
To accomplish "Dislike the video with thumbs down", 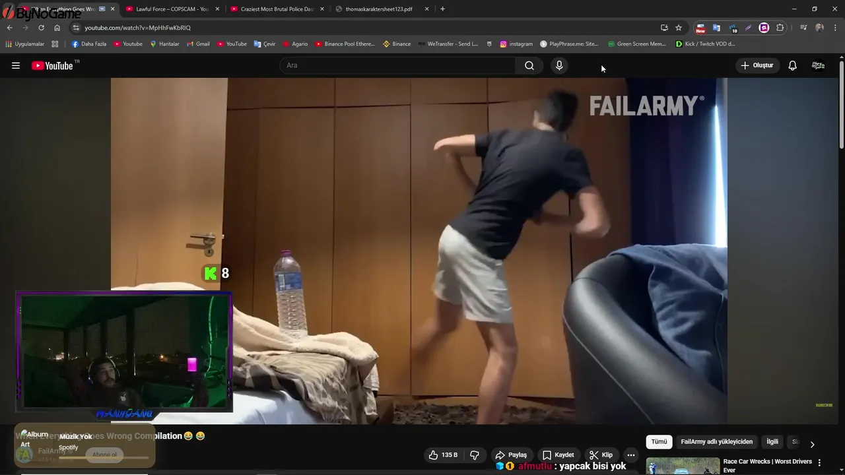I will [x=475, y=455].
